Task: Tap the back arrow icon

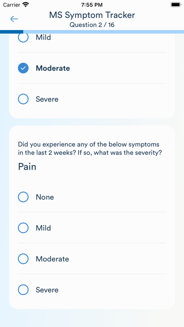Action: 14,19
